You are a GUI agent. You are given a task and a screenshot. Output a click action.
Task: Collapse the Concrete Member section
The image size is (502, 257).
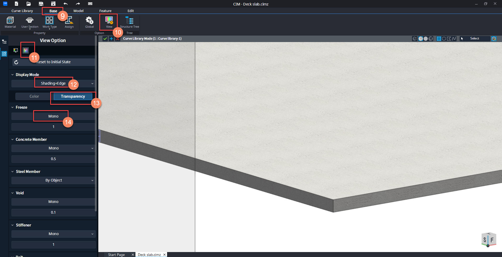[12, 139]
